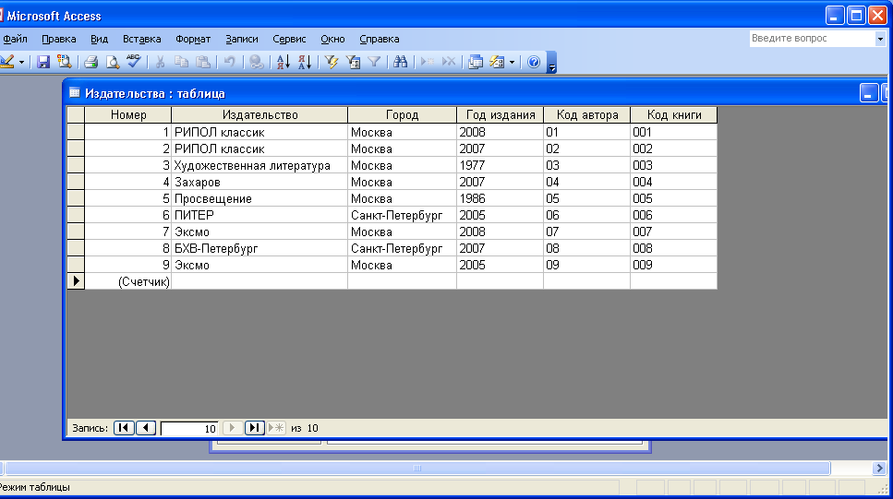Click the new record asterisk navigation button
Viewport: 893px width, 499px height.
[x=276, y=428]
